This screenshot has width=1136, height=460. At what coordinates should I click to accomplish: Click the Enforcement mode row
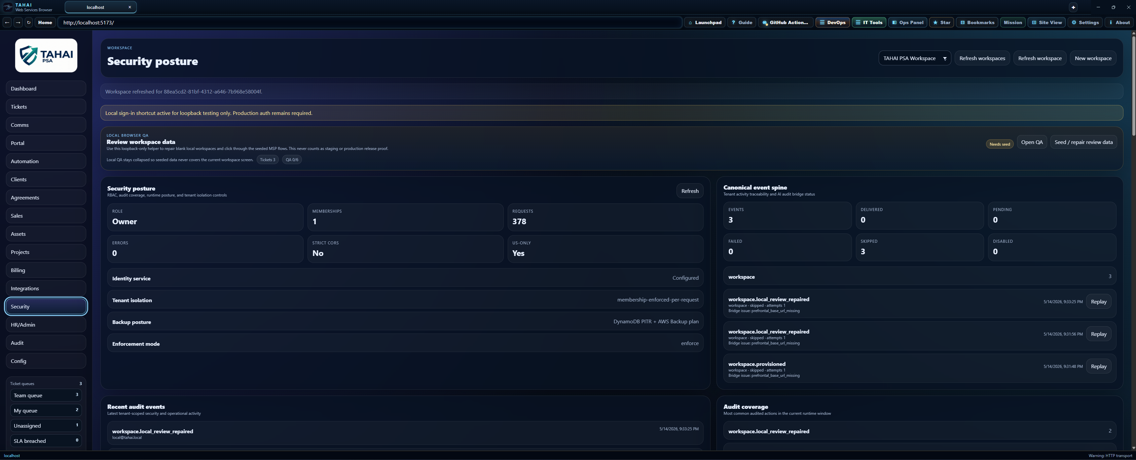[x=405, y=343]
